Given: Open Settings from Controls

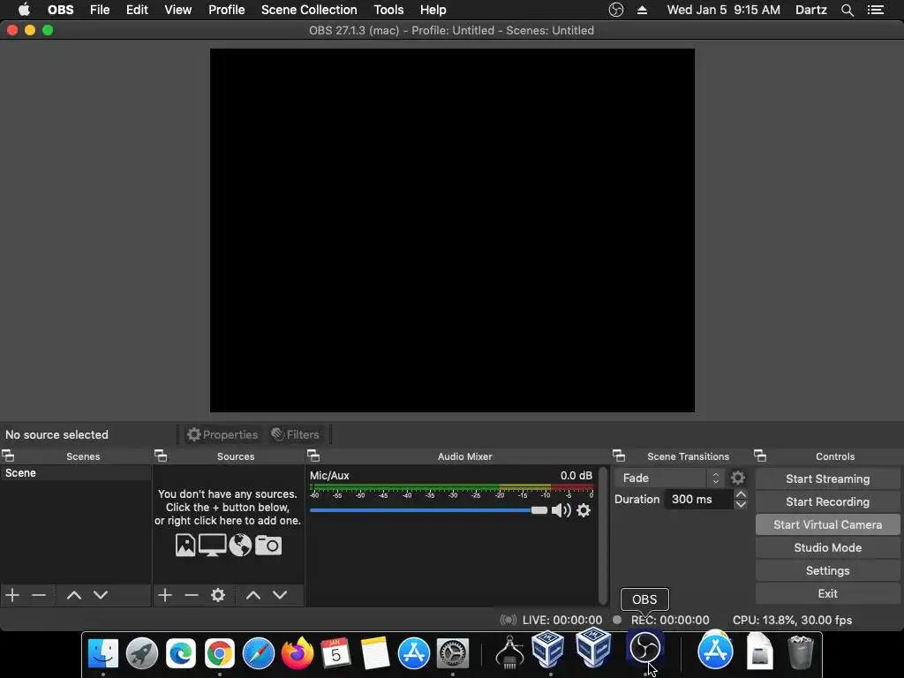Looking at the screenshot, I should coord(827,571).
